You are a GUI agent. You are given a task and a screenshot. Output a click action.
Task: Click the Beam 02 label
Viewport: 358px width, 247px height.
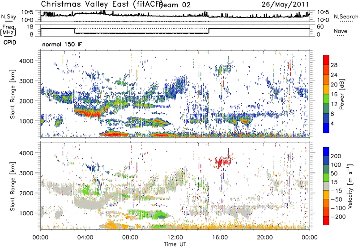175,5
